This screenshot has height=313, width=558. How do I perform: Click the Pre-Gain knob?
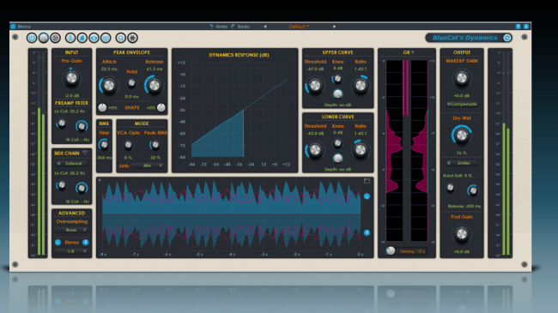click(x=71, y=78)
